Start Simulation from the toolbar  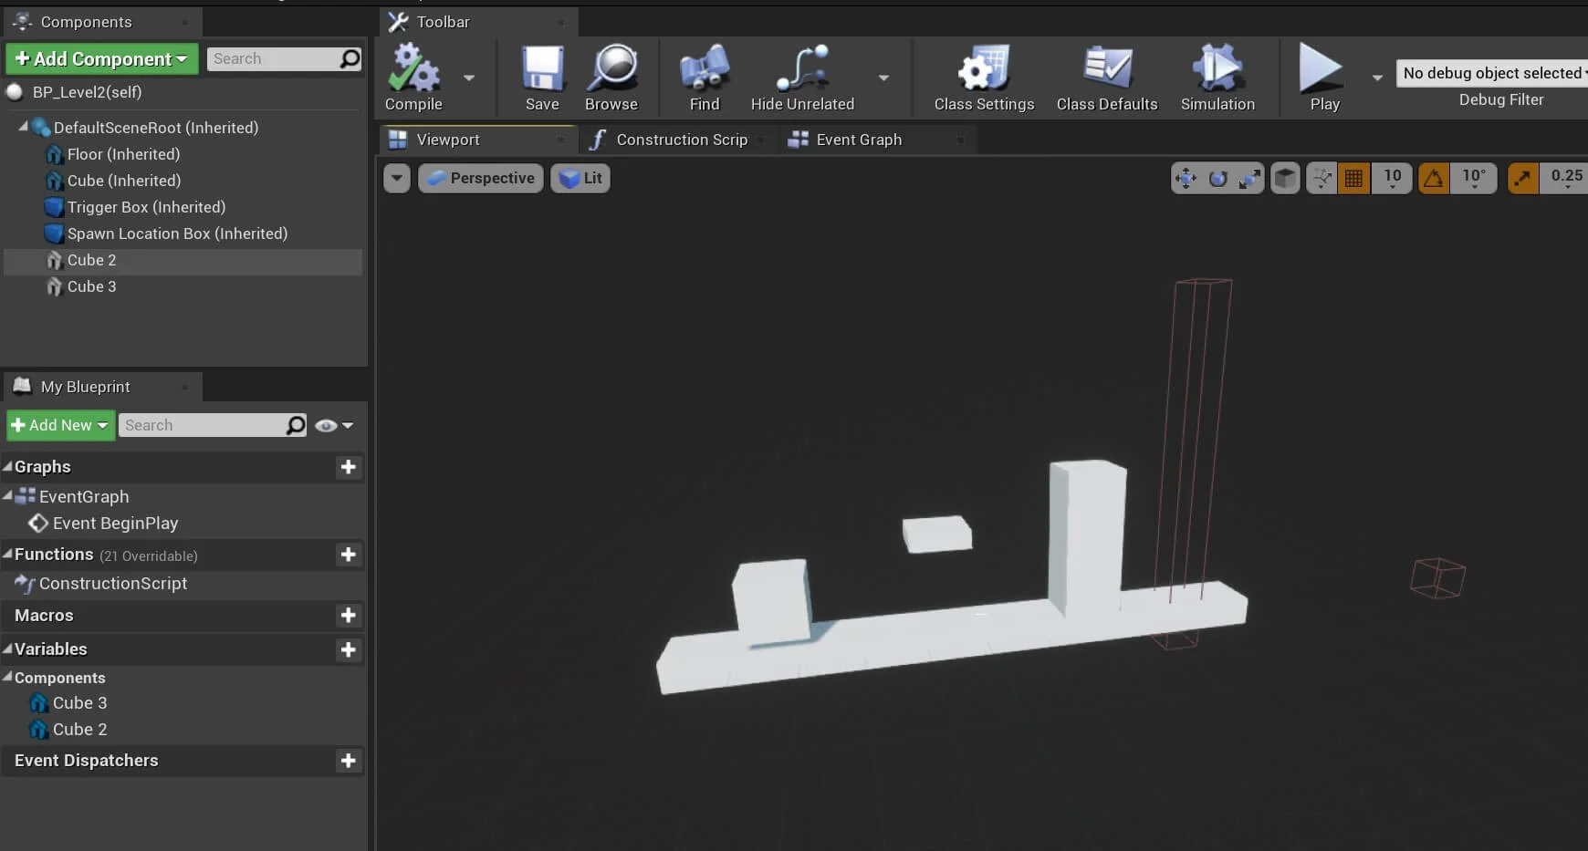point(1217,69)
